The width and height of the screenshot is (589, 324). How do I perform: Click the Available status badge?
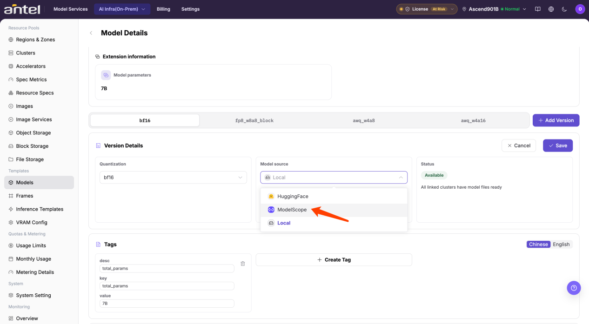pos(434,175)
